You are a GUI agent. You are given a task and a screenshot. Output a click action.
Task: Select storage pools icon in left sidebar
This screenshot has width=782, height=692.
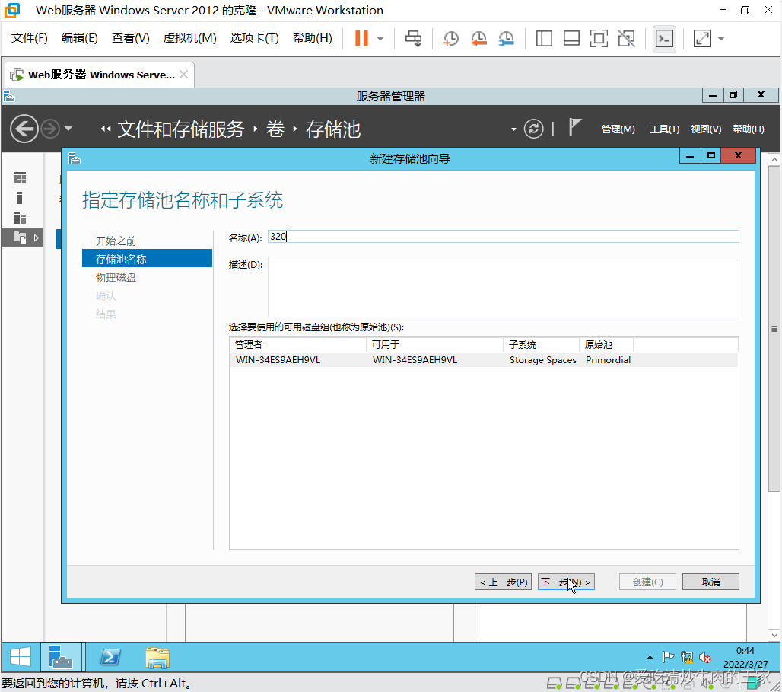point(21,238)
